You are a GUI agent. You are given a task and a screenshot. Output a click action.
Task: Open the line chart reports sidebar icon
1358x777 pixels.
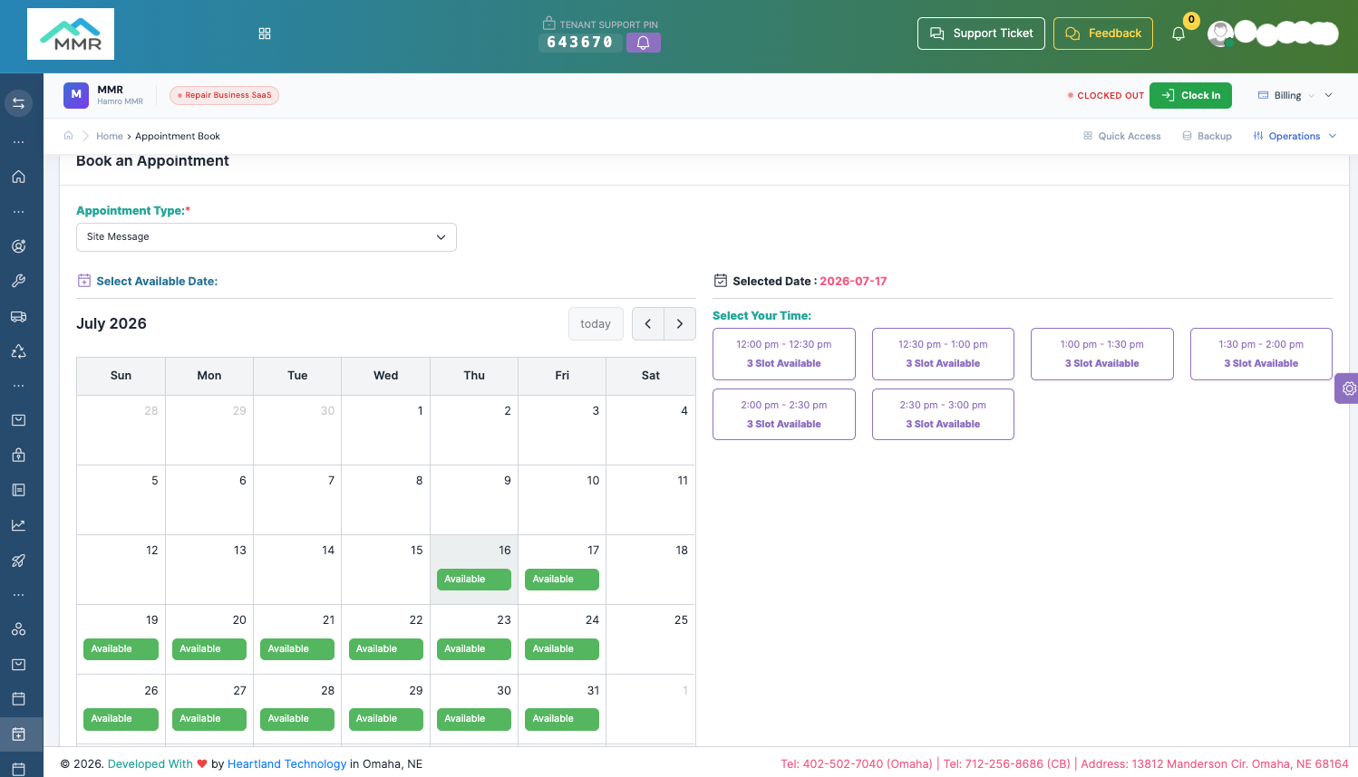pyautogui.click(x=18, y=525)
